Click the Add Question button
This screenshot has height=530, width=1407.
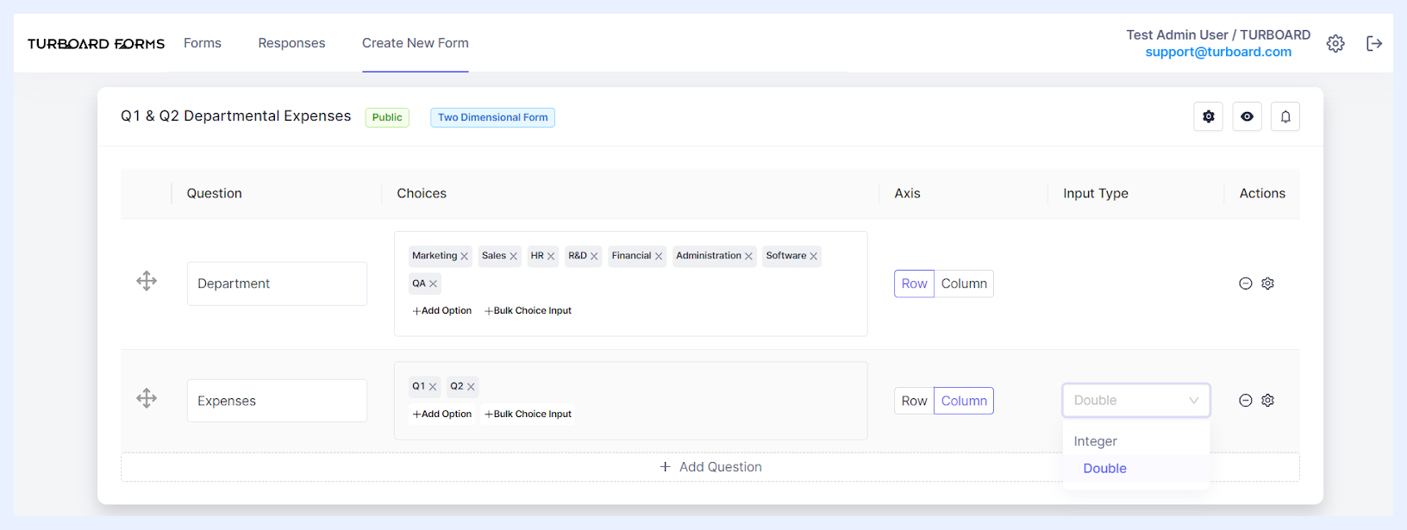710,467
